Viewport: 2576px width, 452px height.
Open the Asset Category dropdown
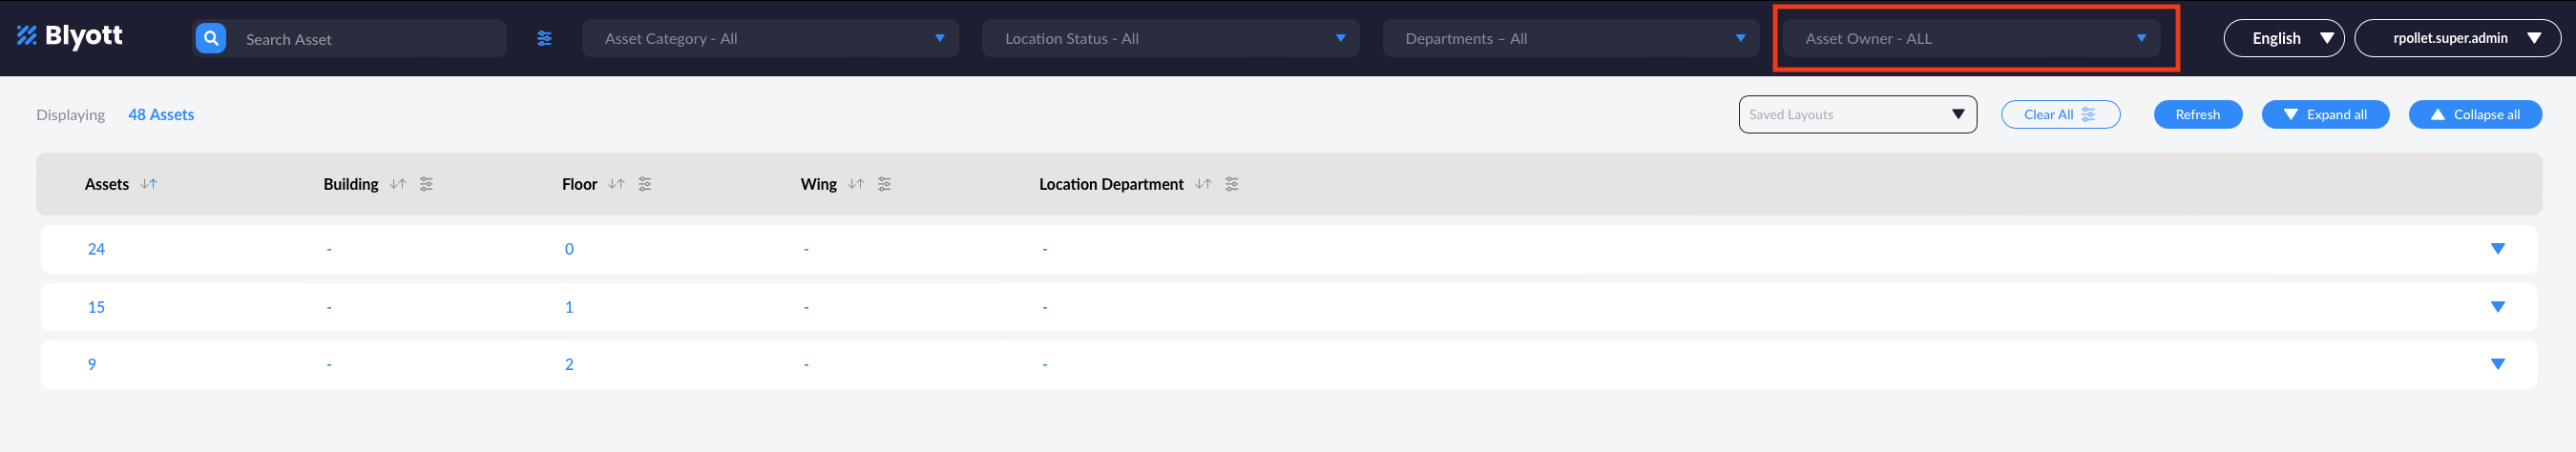pos(770,39)
